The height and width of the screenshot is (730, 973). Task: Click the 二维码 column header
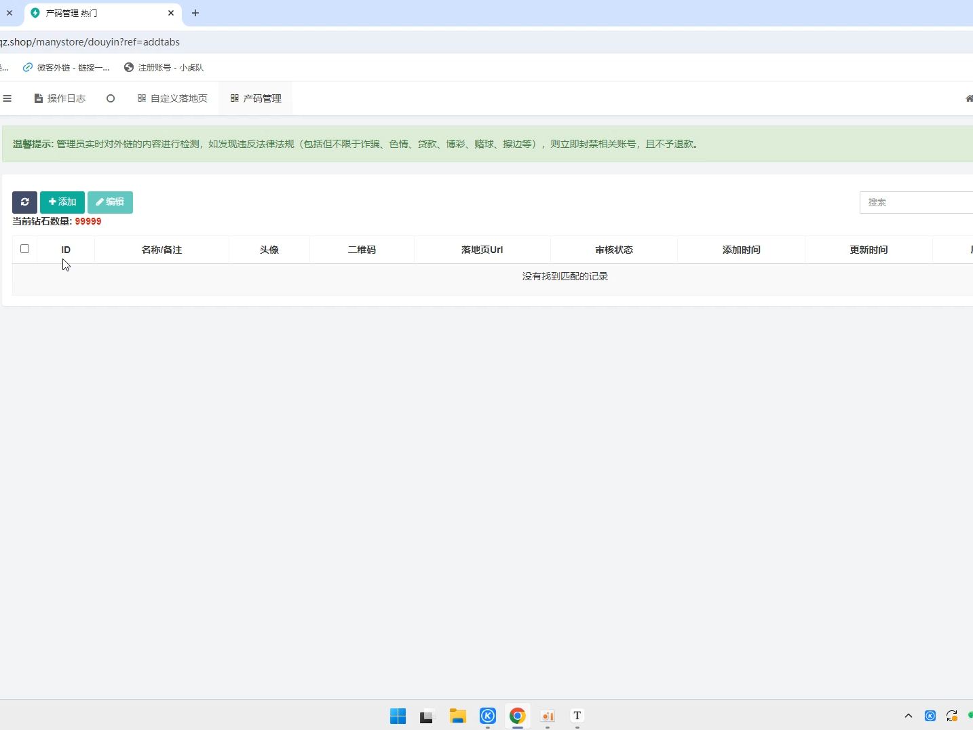(x=362, y=250)
